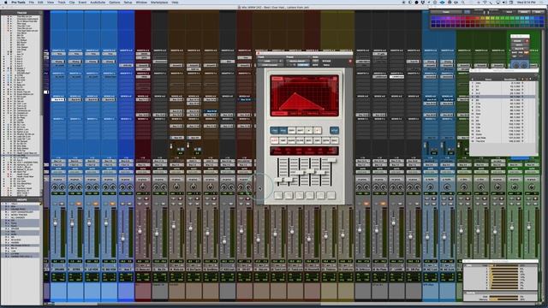This screenshot has width=548, height=308.
Task: Click the Default button in color palette window
Action: coord(523,12)
